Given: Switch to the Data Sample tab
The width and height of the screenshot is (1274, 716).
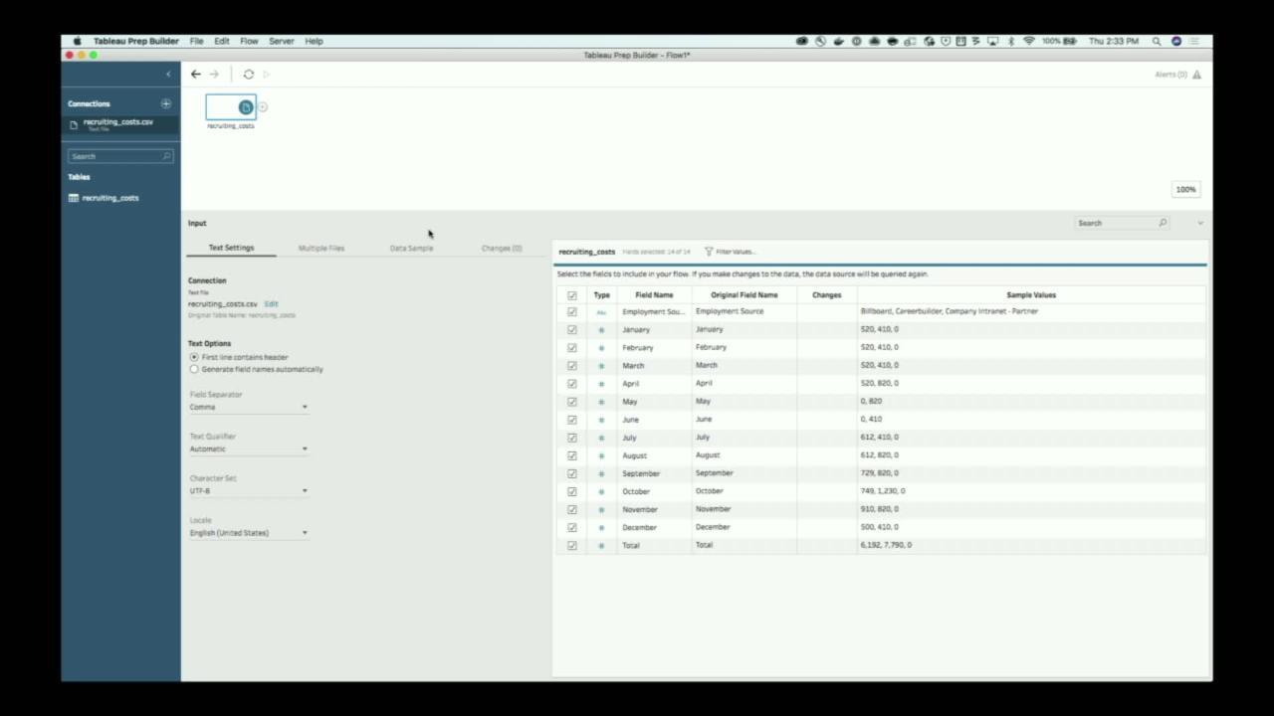Looking at the screenshot, I should [x=412, y=248].
